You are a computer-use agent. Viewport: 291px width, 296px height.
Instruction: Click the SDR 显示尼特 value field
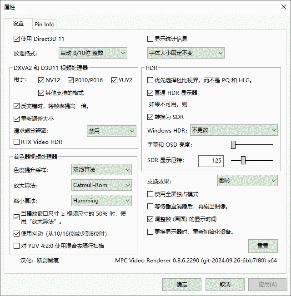tap(211, 161)
